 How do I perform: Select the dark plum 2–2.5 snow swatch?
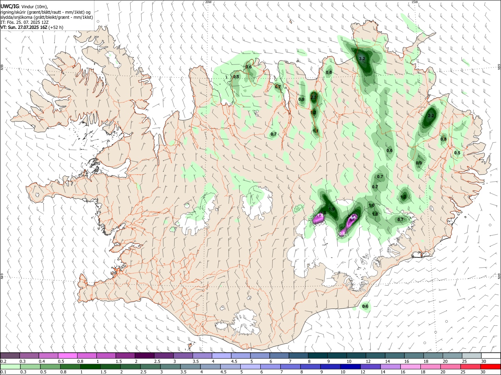144,356
